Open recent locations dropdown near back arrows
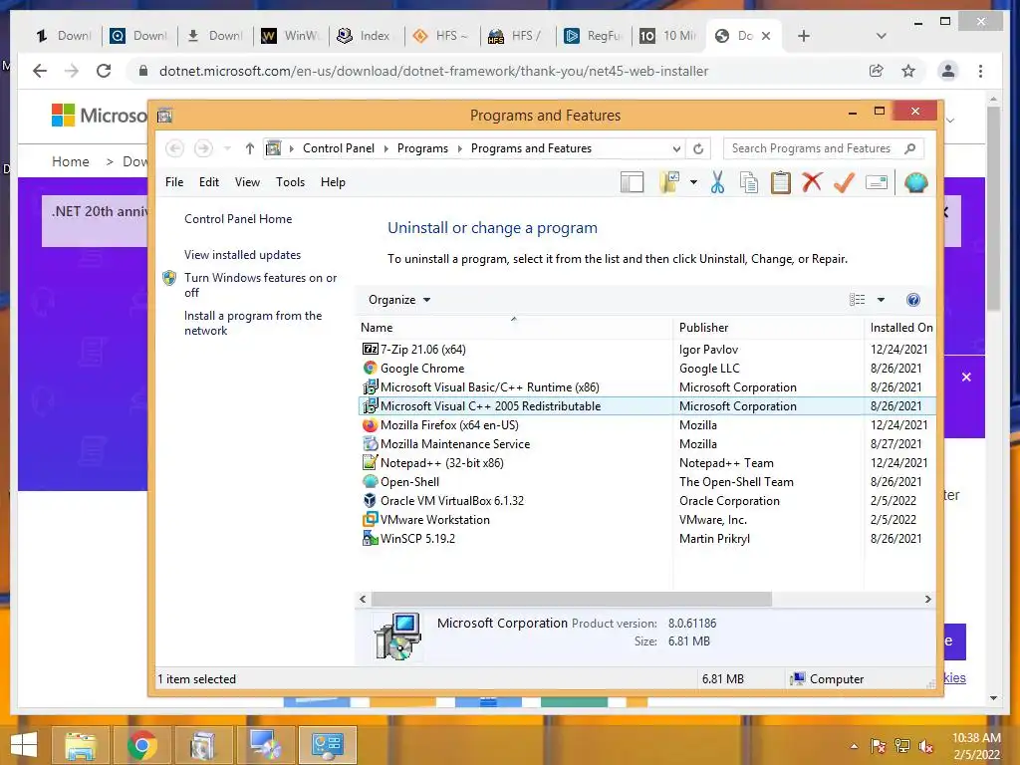The image size is (1020, 765). (x=227, y=148)
